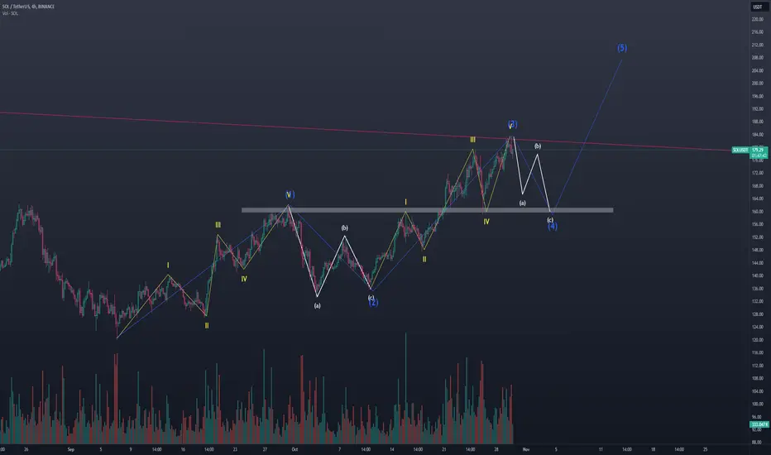This screenshot has height=455, width=771.
Task: Click the 88.00 price axis label
Action: [x=757, y=443]
